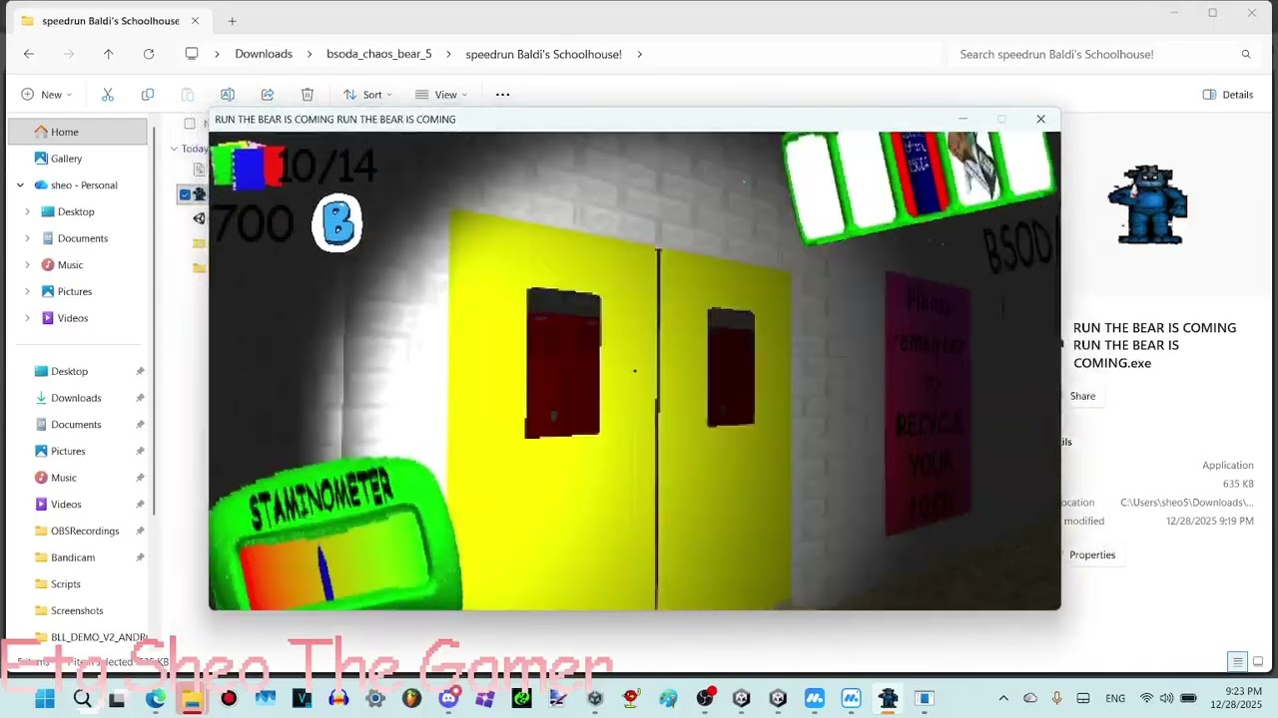Show hidden system tray icons chevron
Viewport: 1278px width, 718px height.
coord(1003,698)
